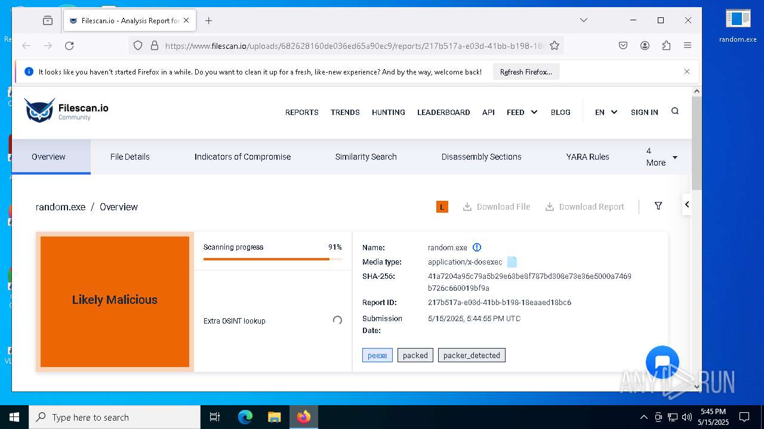The height and width of the screenshot is (429, 764).
Task: Expand the 4 More tabs dropdown
Action: click(x=662, y=157)
